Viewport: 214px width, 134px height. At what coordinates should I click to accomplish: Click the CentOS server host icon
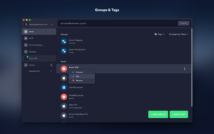click(x=64, y=88)
